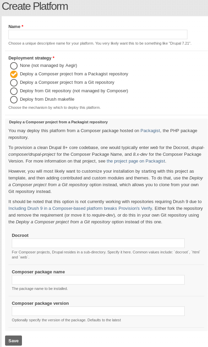Image resolution: width=208 pixels, height=347 pixels.
Task: Focus the Docroot input field
Action: click(x=98, y=243)
